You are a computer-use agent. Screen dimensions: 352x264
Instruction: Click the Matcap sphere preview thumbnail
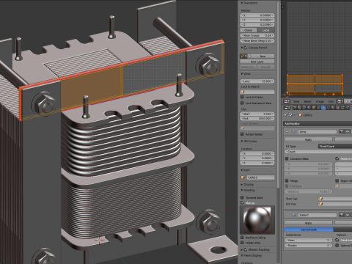[257, 220]
